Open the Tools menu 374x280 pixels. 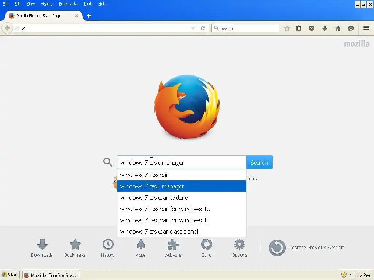pyautogui.click(x=88, y=4)
